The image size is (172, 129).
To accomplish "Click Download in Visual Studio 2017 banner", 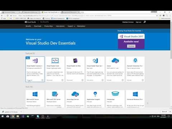I will click(x=131, y=46).
